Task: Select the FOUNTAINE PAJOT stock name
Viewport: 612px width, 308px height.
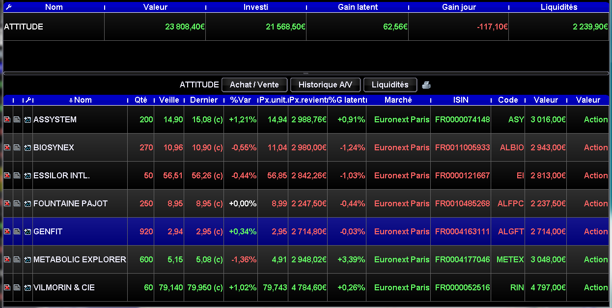Action: (x=70, y=203)
